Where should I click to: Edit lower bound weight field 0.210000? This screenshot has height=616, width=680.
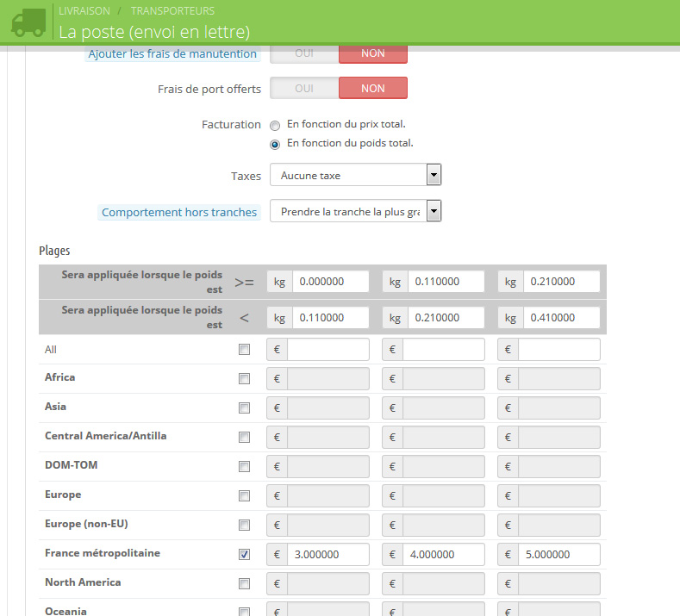point(562,282)
